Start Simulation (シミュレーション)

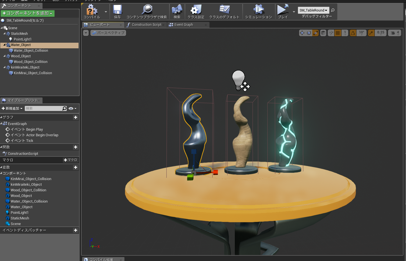point(258,10)
